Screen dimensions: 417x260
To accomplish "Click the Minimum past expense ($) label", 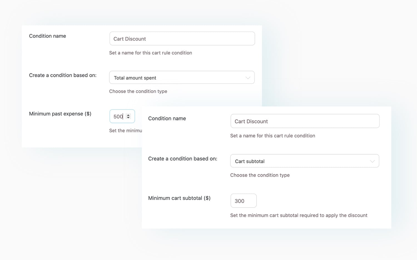I will coord(60,114).
